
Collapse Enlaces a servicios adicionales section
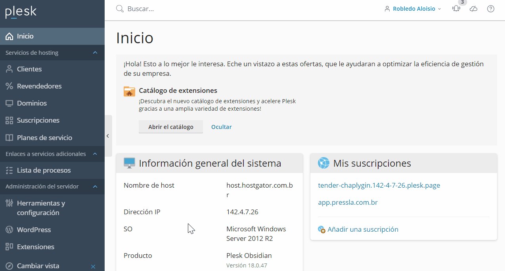tap(95, 154)
